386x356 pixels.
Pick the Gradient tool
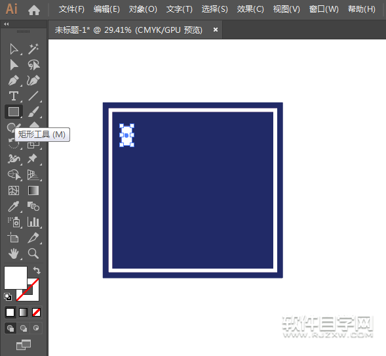point(33,190)
